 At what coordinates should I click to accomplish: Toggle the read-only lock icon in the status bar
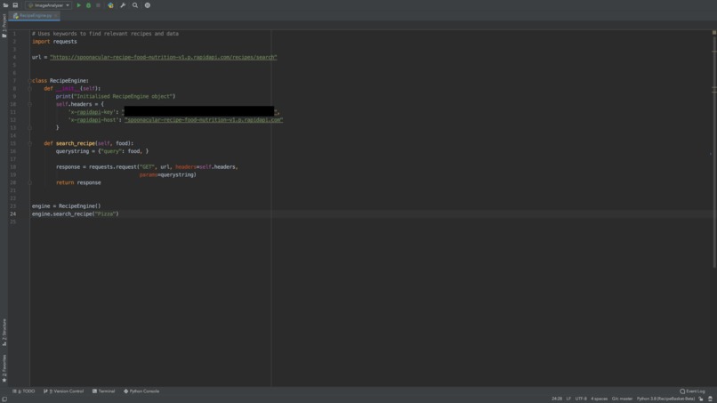coord(701,399)
